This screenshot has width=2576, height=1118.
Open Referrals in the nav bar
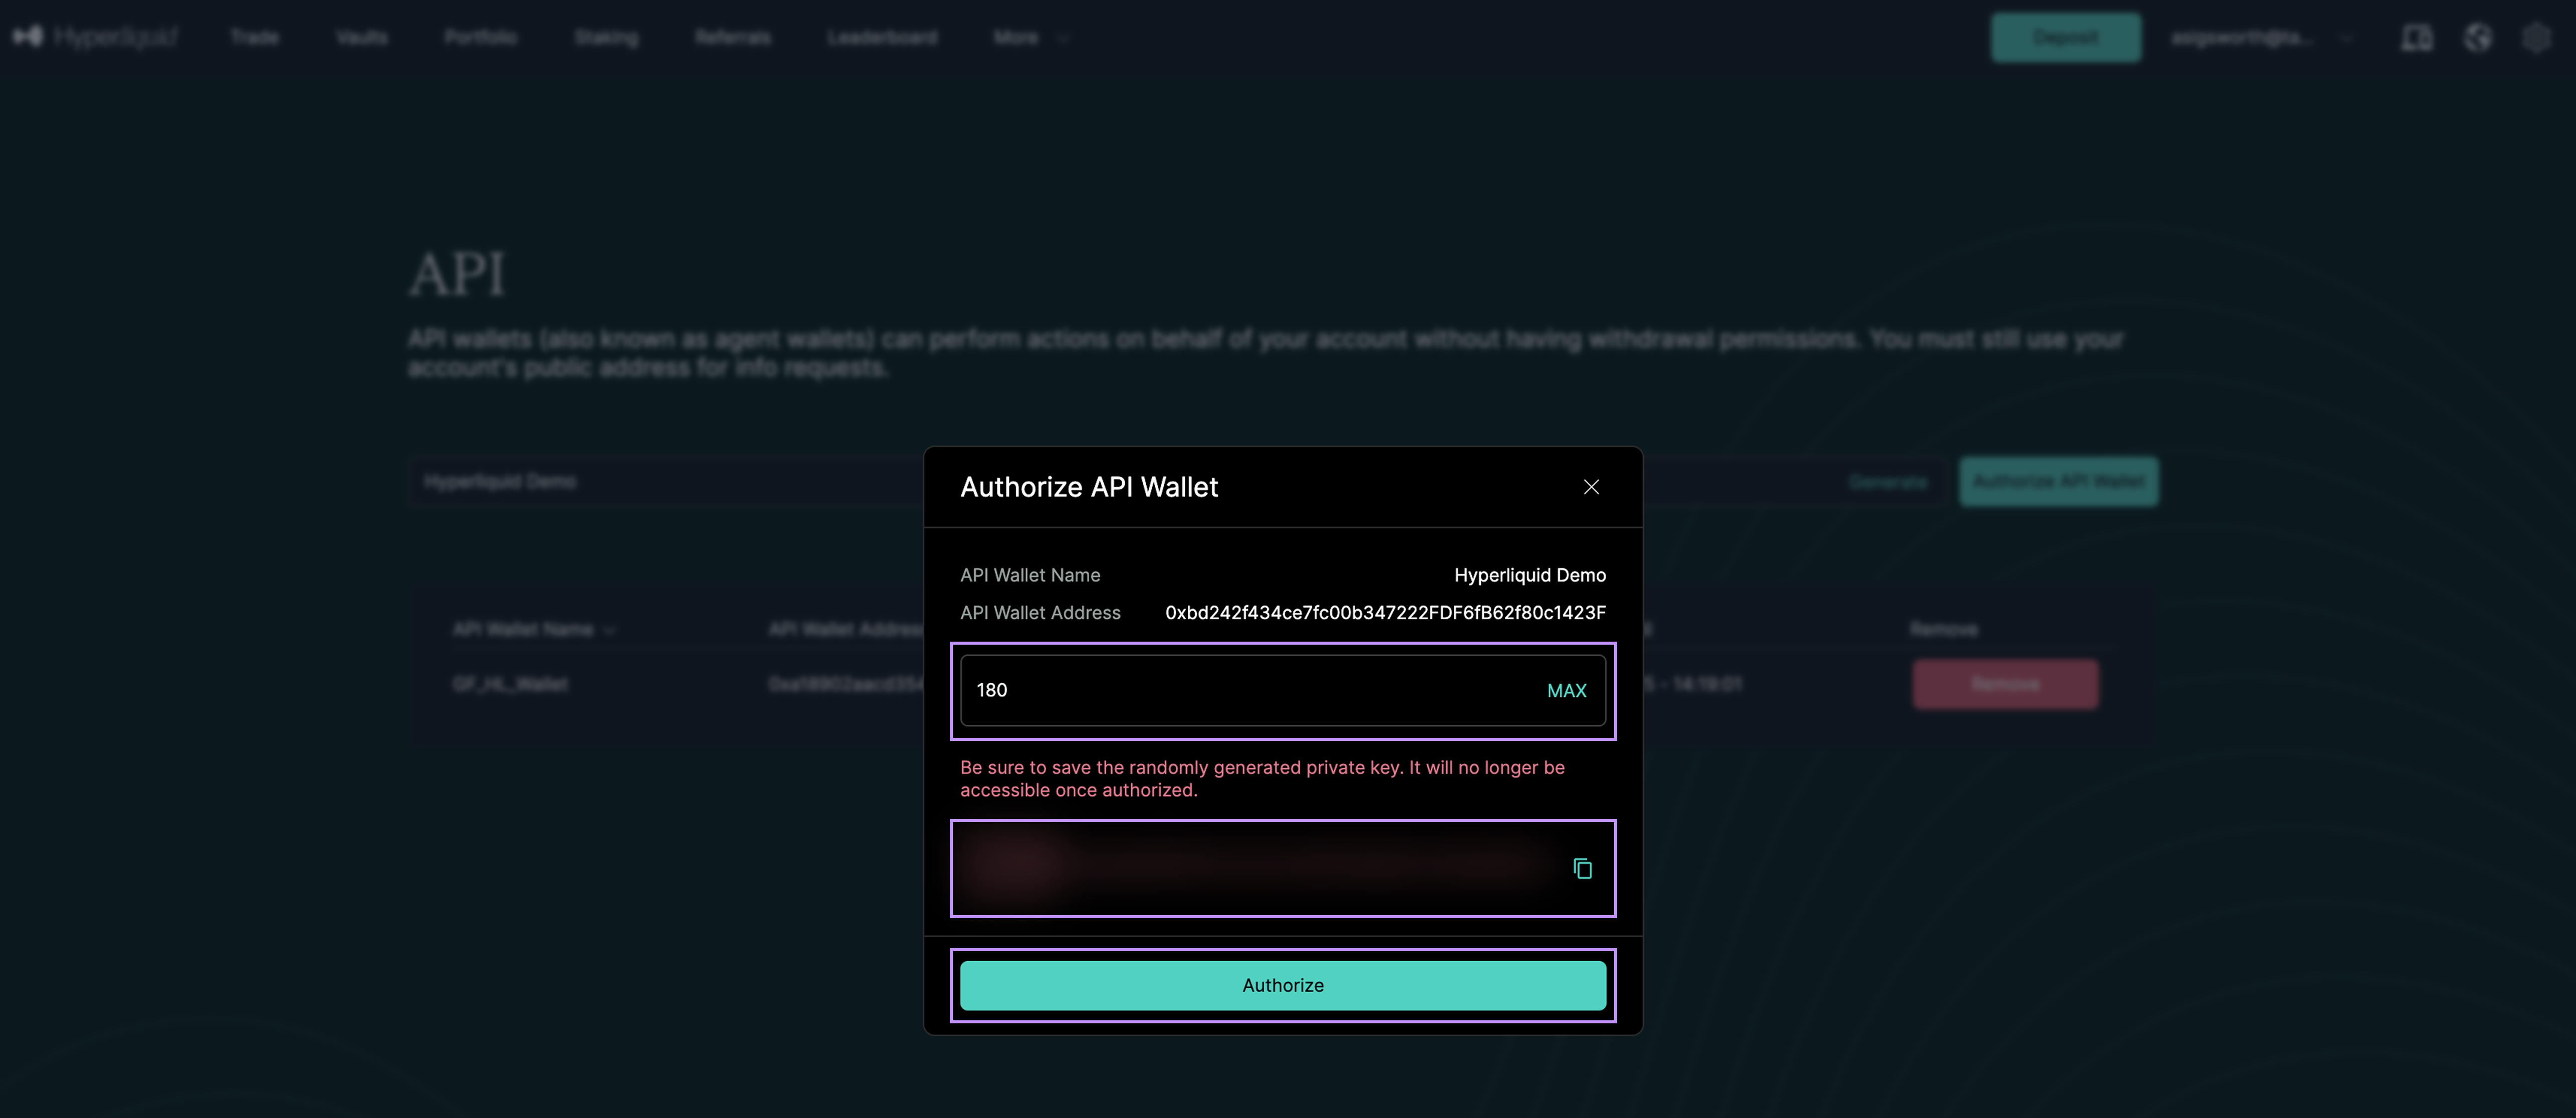(733, 37)
